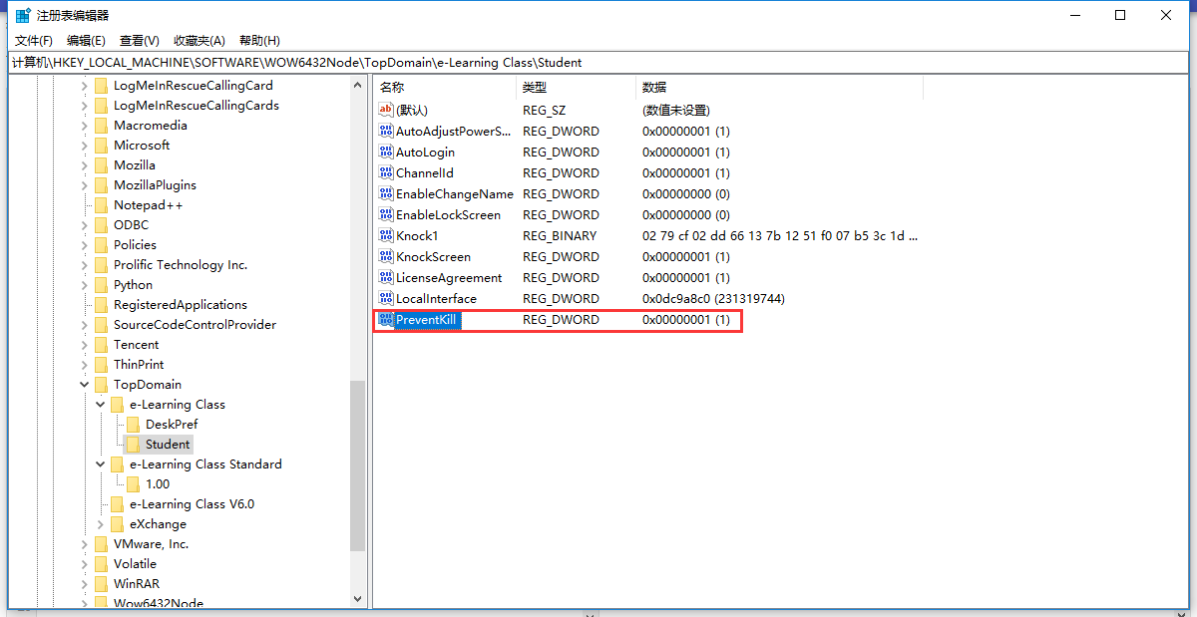1197x617 pixels.
Task: Click the string icon of the (默认) value
Action: coord(387,111)
